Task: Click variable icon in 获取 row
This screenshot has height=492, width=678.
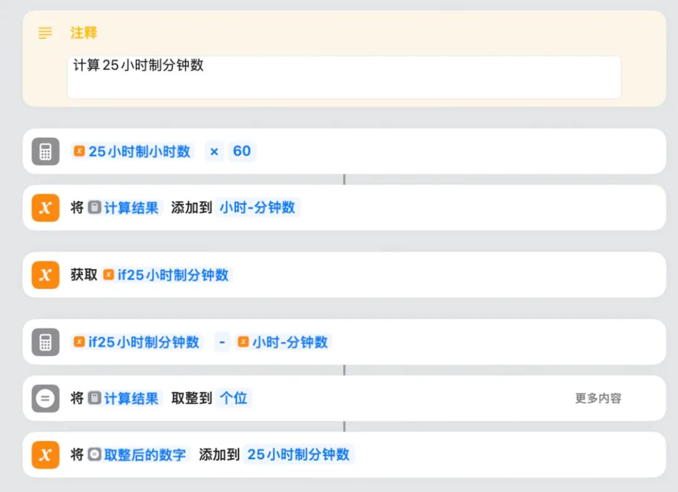Action: pos(45,275)
